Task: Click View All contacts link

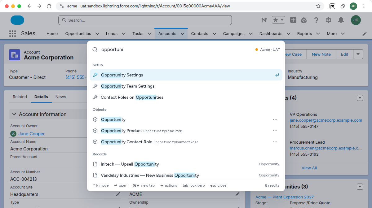Action: click(309, 168)
